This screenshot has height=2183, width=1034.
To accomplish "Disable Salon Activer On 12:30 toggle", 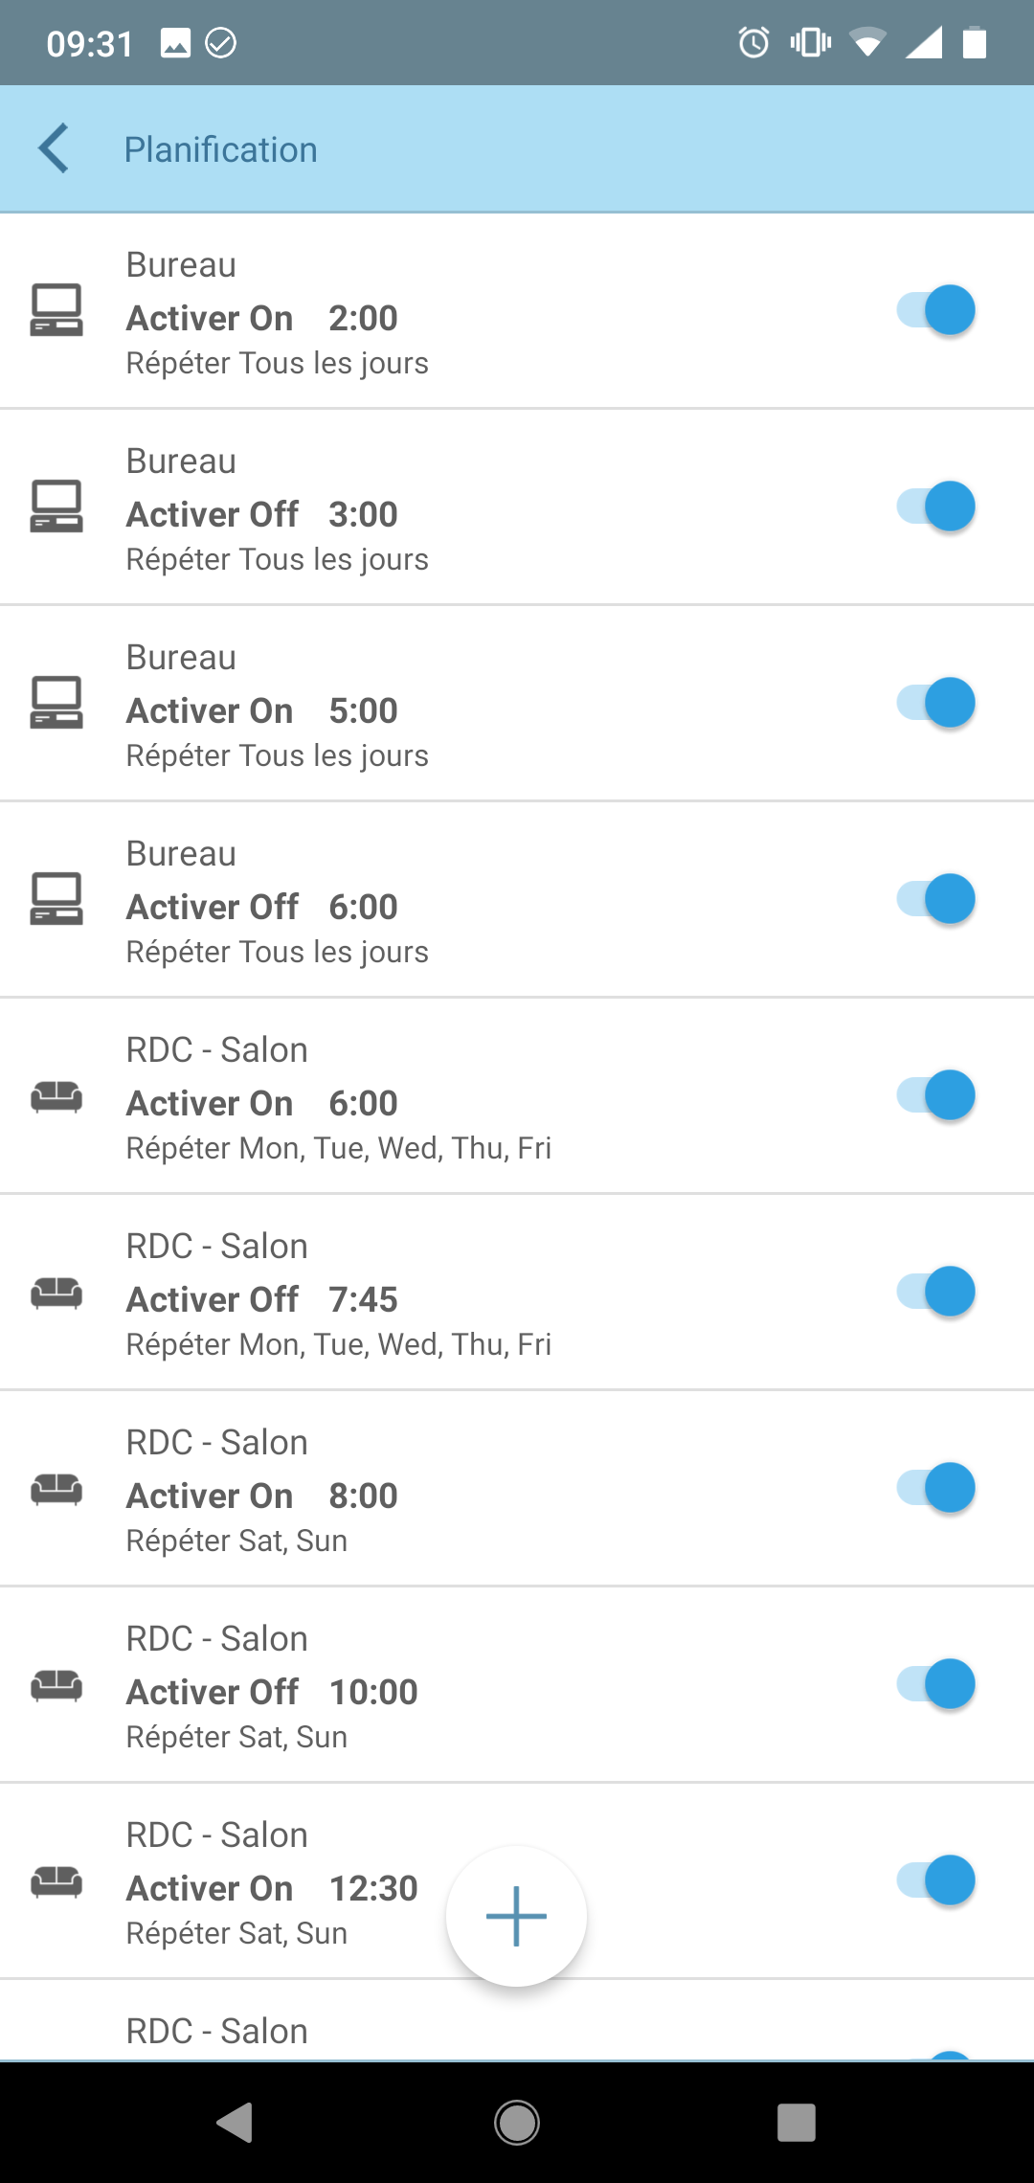I will coord(935,1880).
